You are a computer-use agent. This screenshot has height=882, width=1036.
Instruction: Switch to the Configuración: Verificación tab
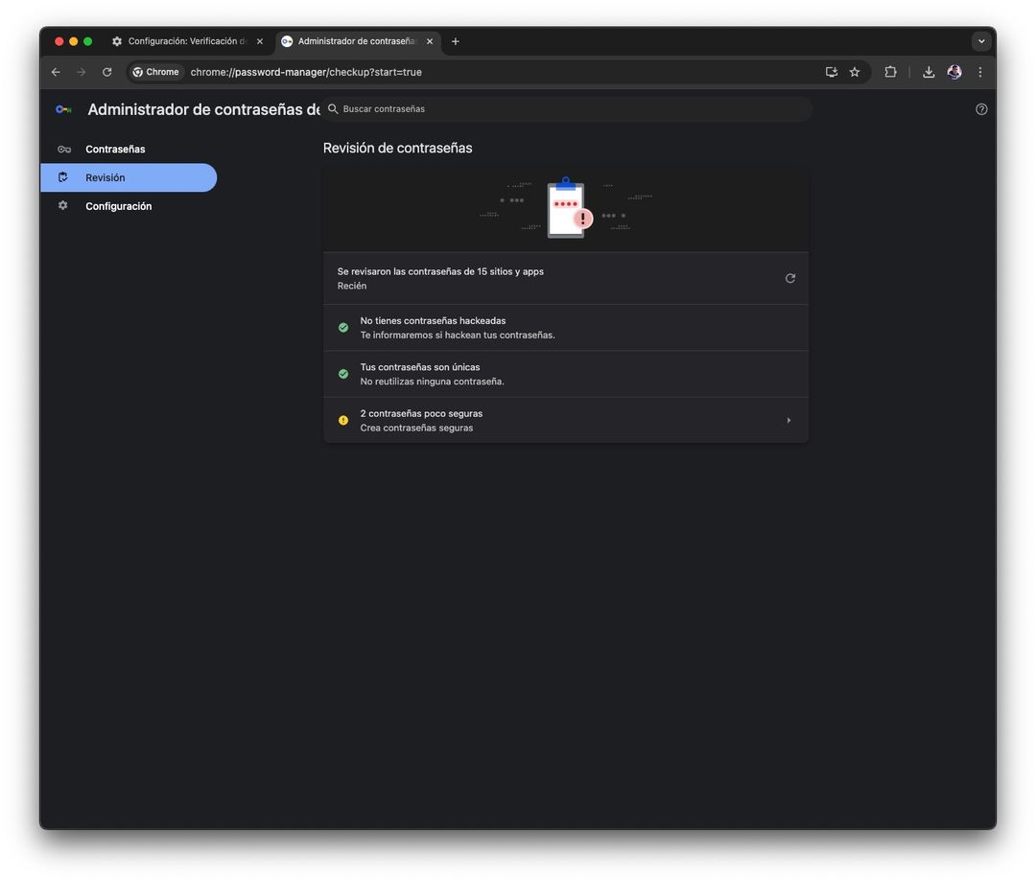pos(185,40)
